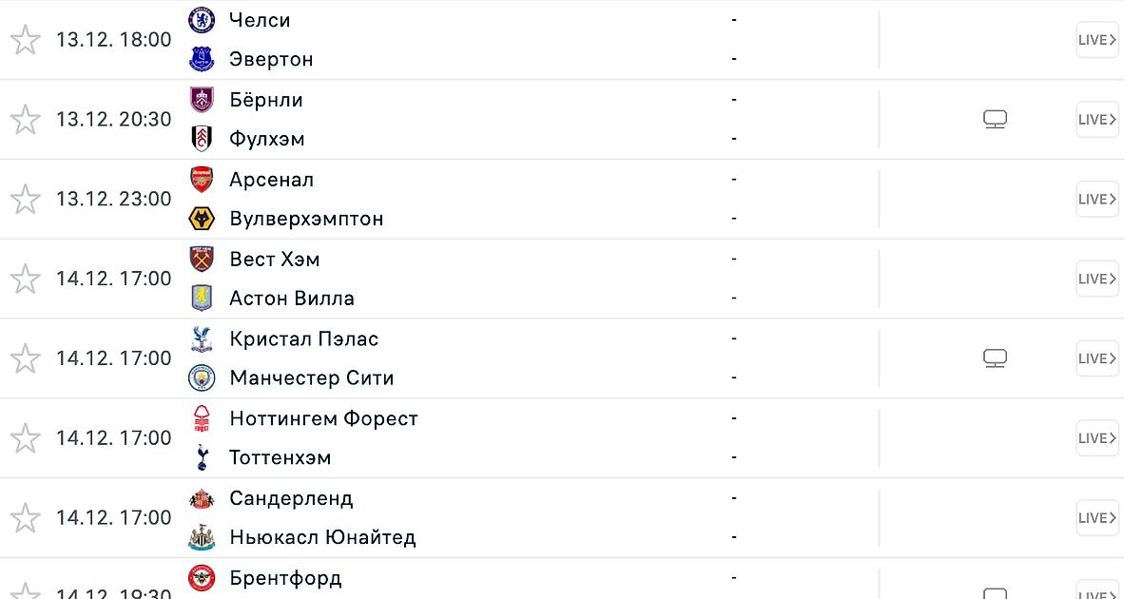
Task: Favorite the Chelsea vs Everton match star
Action: pyautogui.click(x=25, y=40)
